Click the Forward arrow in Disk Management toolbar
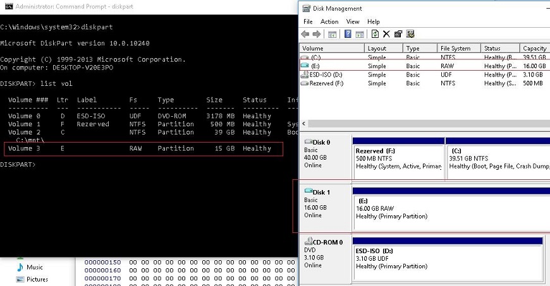The height and width of the screenshot is (286, 550). [x=318, y=34]
